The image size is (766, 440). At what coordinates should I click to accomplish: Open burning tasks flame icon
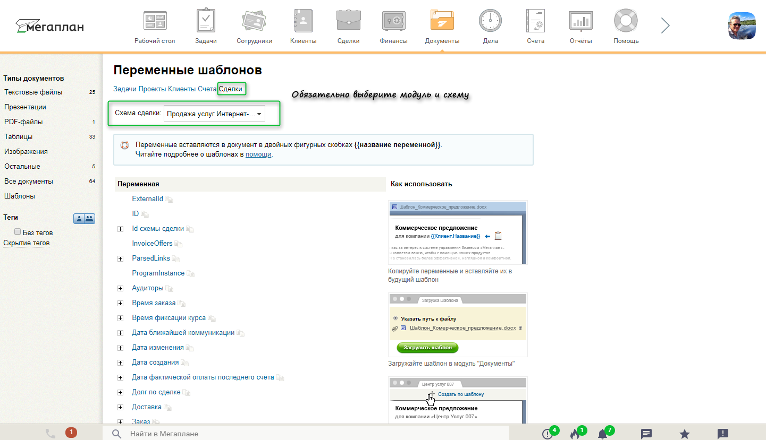coord(575,434)
